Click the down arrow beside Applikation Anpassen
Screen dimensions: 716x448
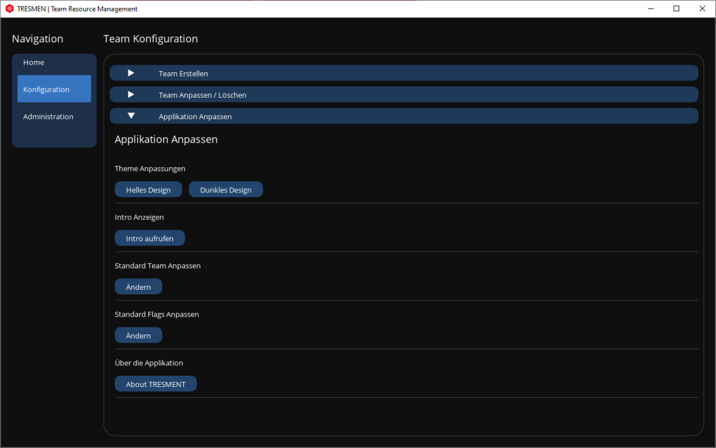(x=131, y=116)
